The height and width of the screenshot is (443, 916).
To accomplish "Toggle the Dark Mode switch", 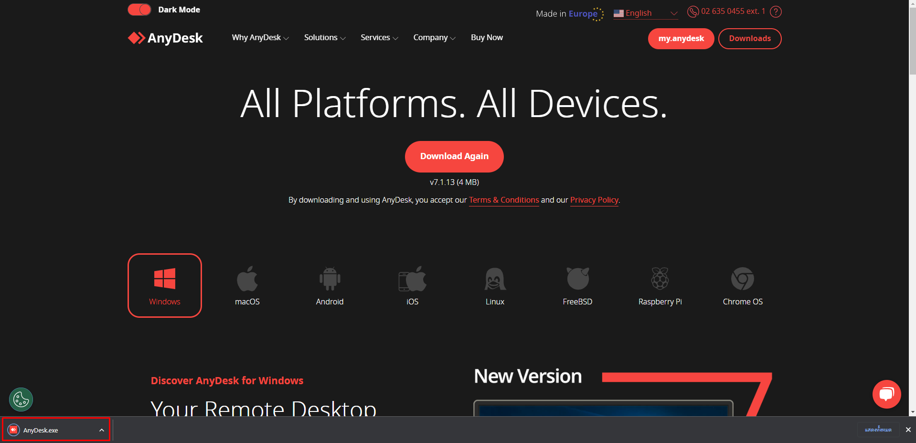I will tap(139, 10).
